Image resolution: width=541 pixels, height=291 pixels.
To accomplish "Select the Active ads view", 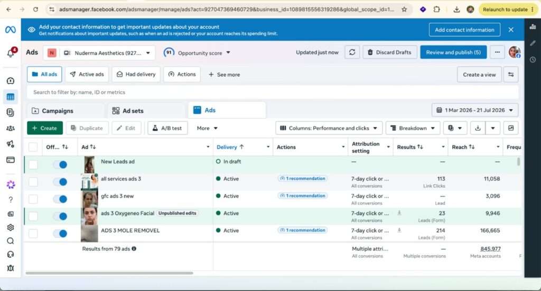I will (87, 74).
